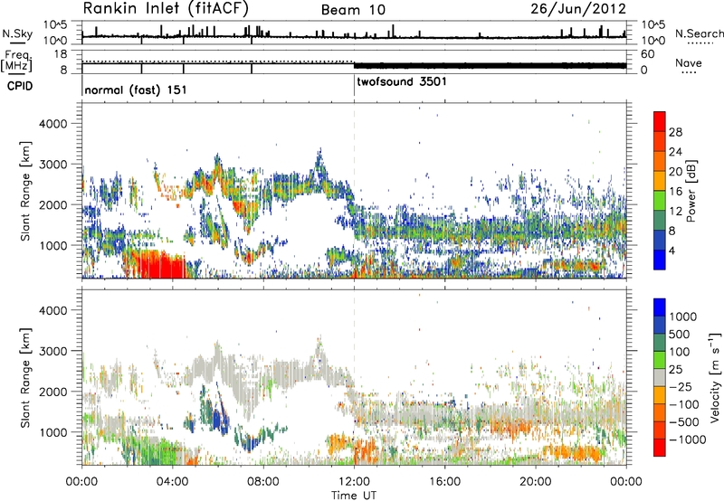Click the '3000' tick on velocity plot axis
This screenshot has width=724, height=501.
coord(52,351)
